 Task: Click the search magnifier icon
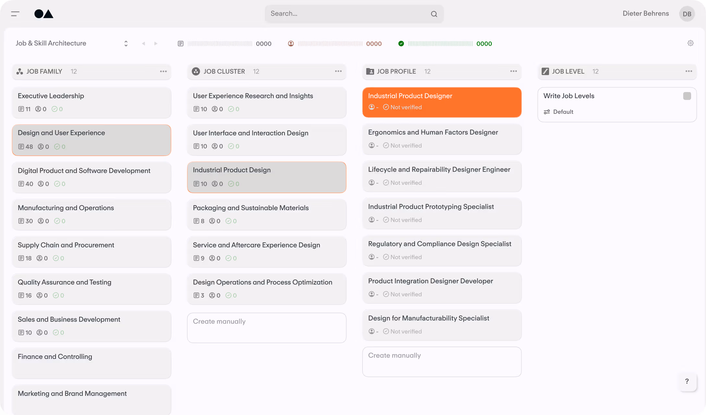[434, 14]
